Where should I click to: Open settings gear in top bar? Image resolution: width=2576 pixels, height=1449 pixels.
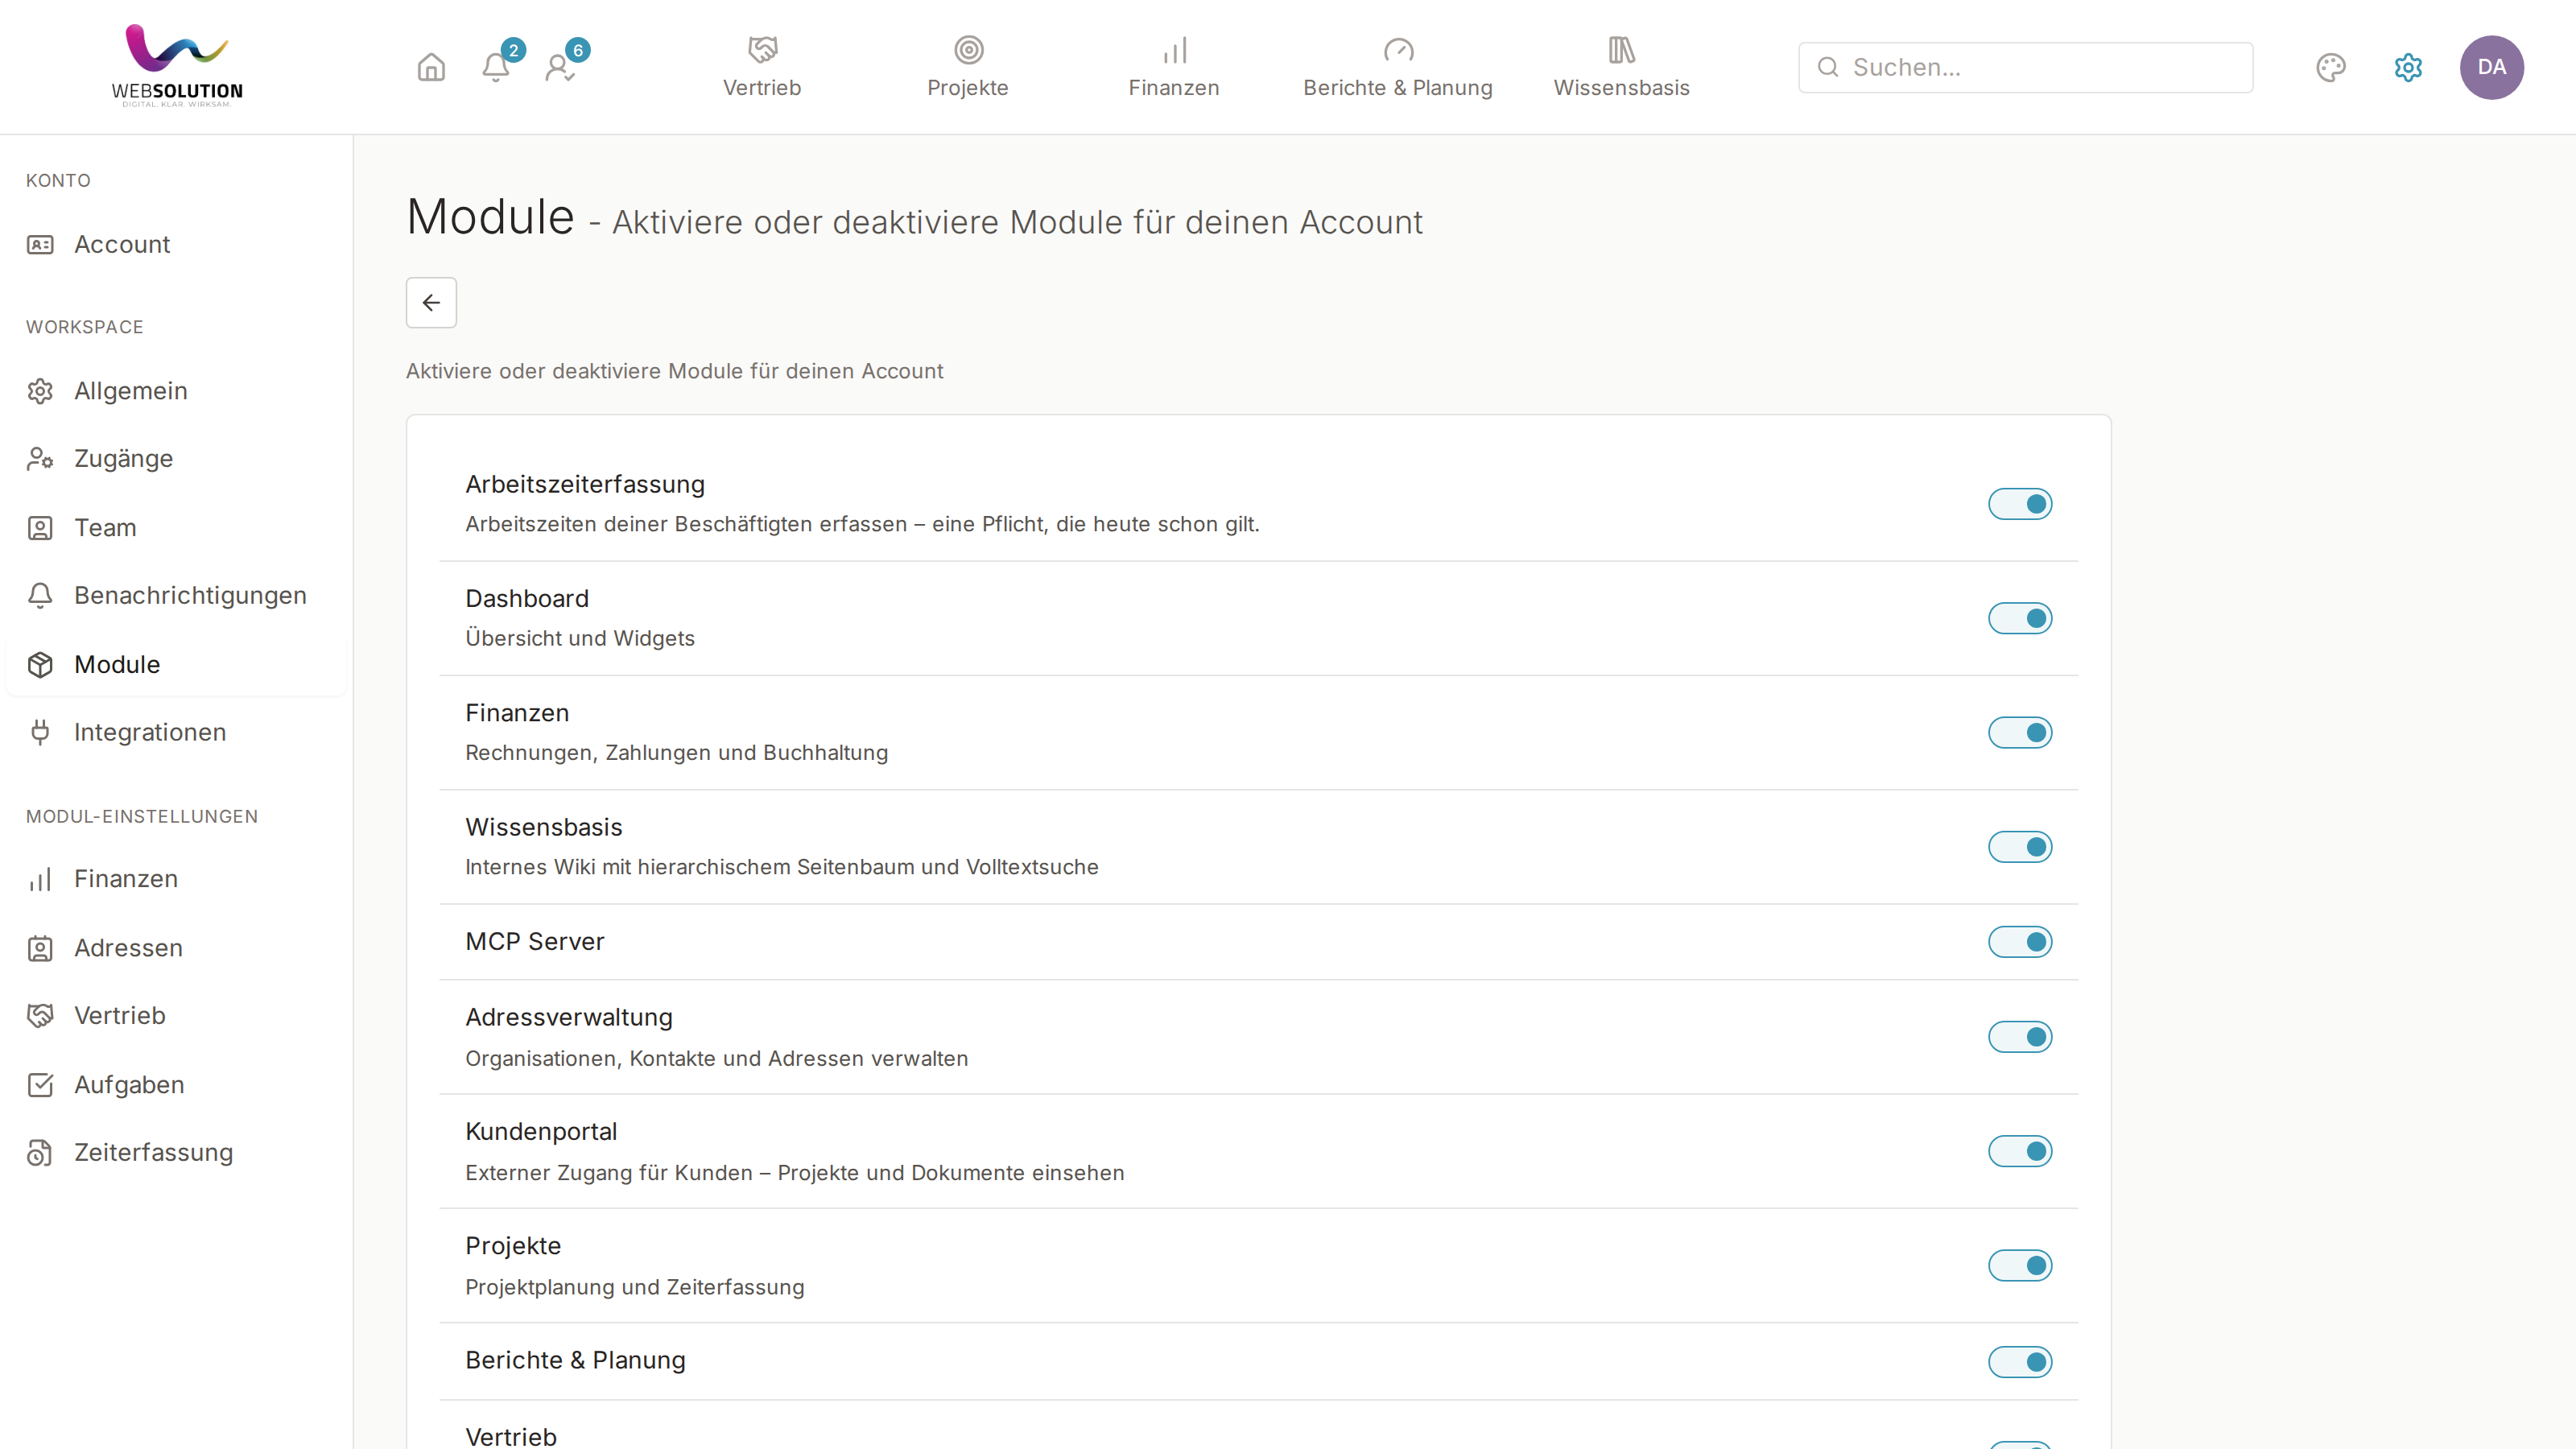click(2408, 67)
